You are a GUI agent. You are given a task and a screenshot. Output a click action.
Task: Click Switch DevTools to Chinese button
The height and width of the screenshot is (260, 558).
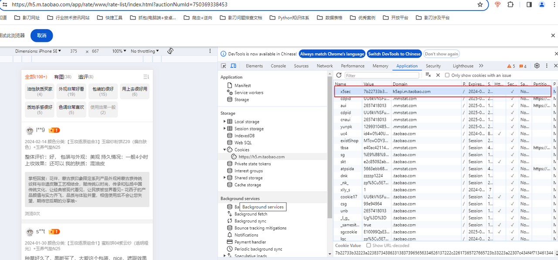click(x=394, y=54)
